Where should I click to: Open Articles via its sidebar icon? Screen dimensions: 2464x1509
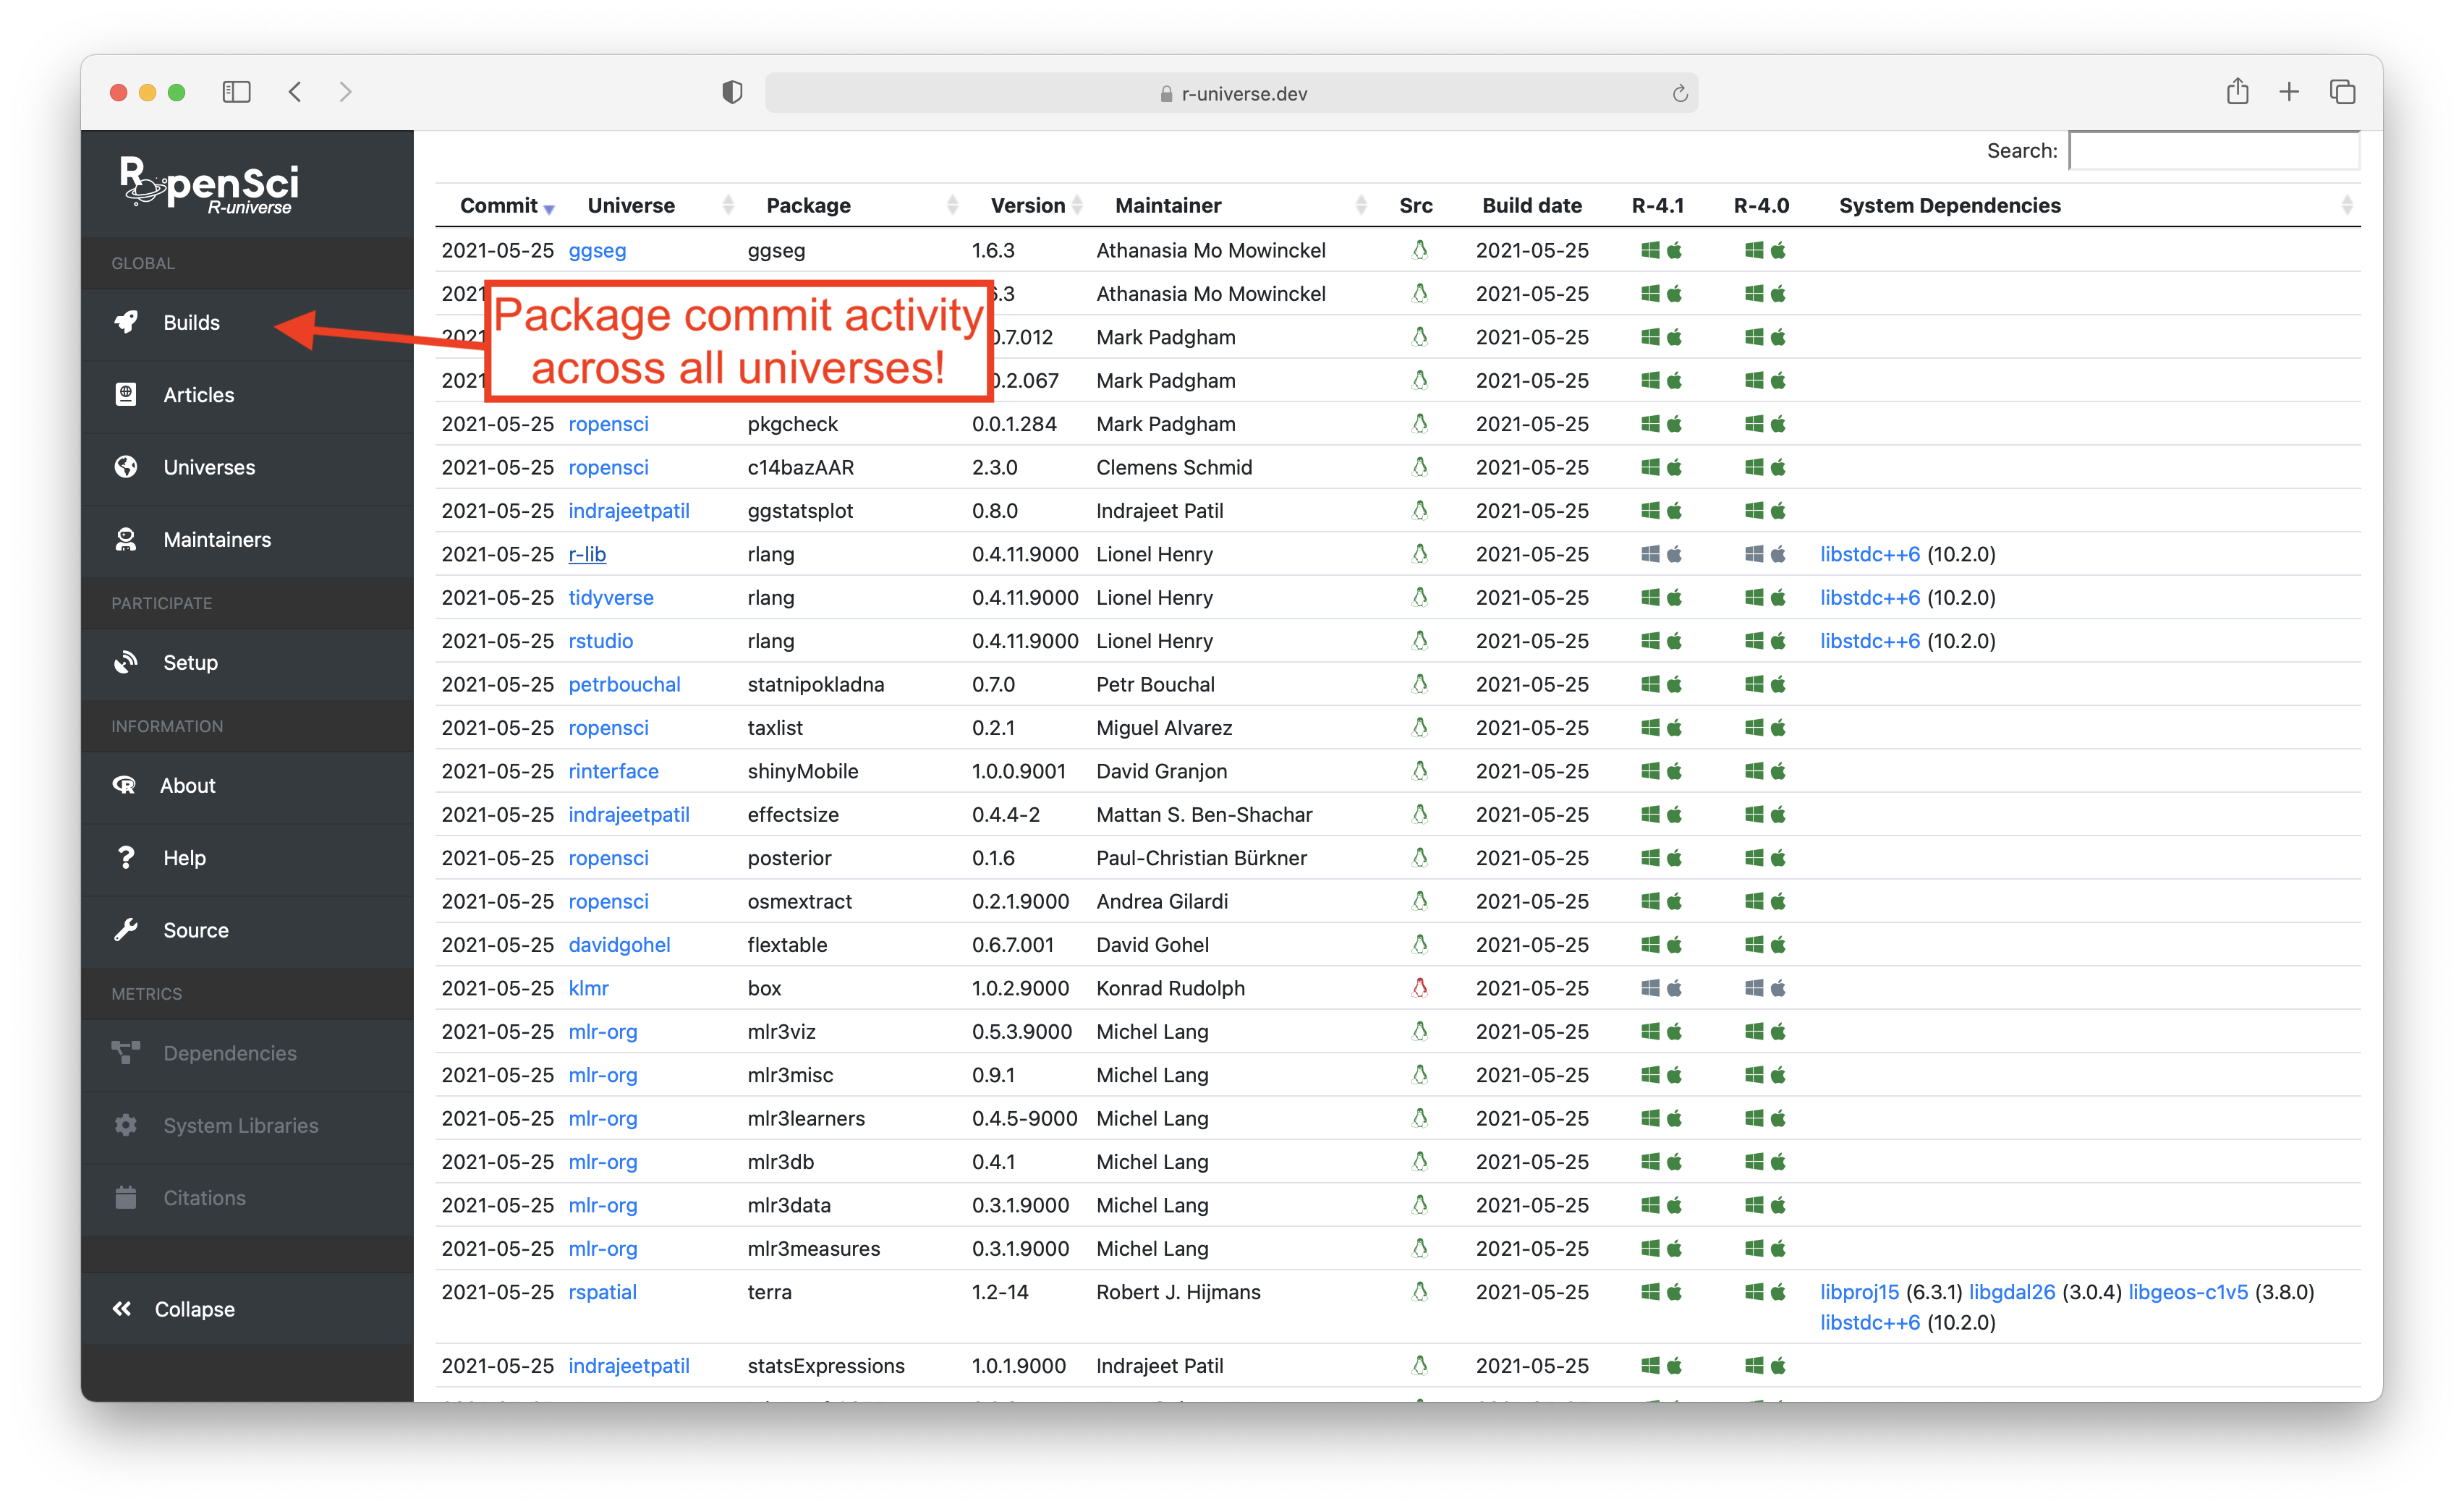pos(126,395)
